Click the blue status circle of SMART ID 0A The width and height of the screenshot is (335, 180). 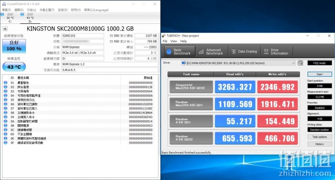click(5, 121)
